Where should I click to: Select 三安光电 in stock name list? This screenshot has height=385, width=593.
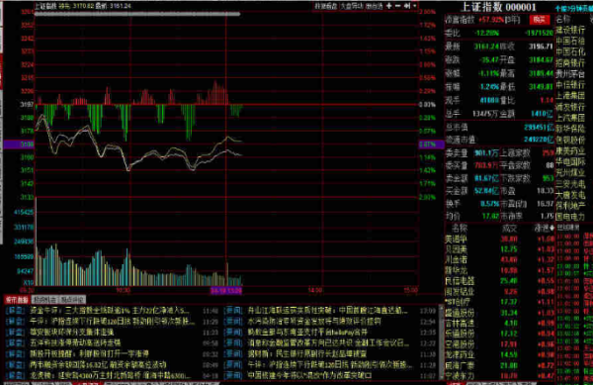[570, 184]
